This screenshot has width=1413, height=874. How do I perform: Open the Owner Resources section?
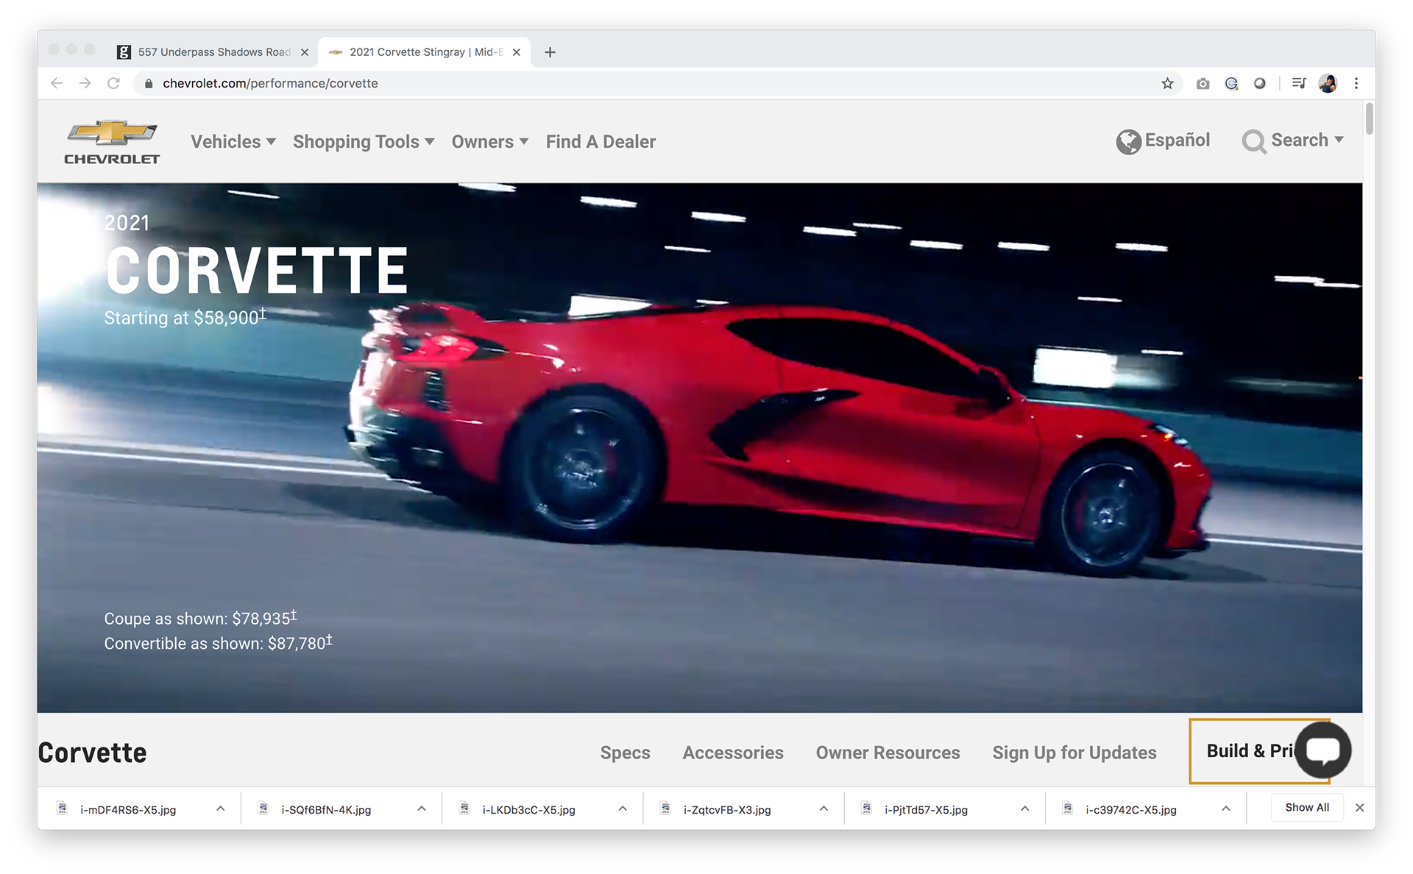click(888, 753)
